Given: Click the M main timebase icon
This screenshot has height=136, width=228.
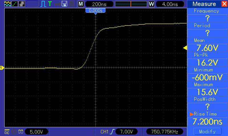Looking at the screenshot, I should click(81, 4).
